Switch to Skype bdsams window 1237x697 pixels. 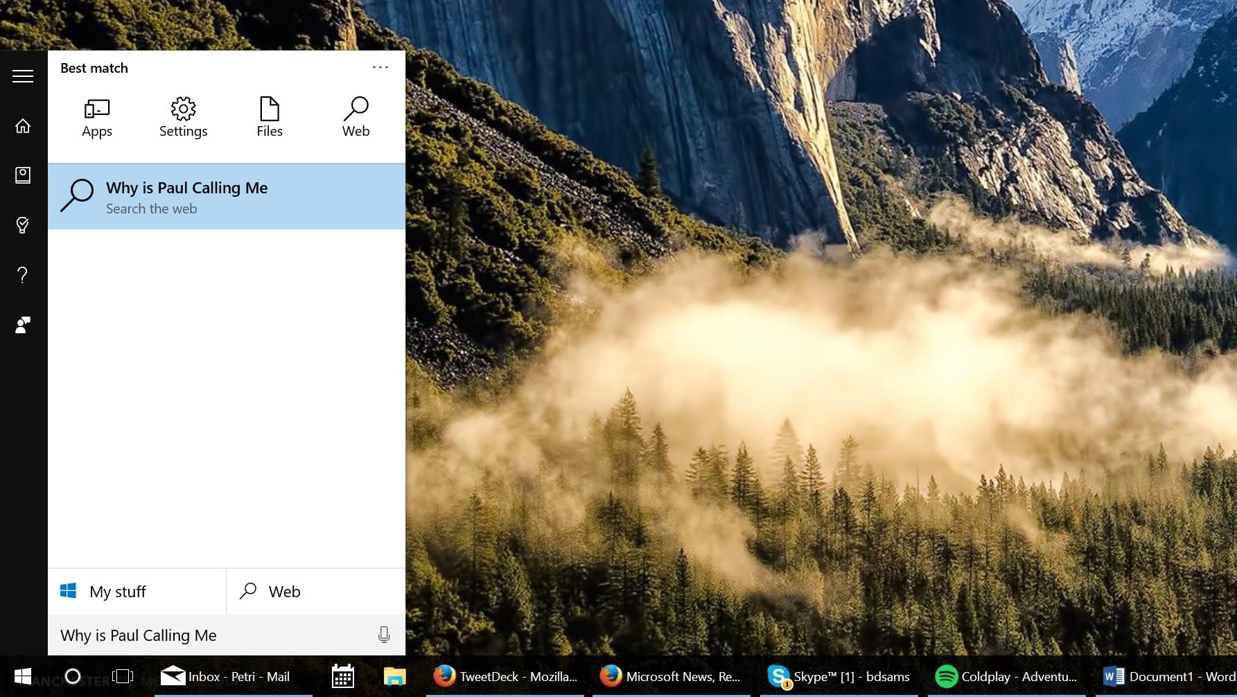(x=839, y=676)
